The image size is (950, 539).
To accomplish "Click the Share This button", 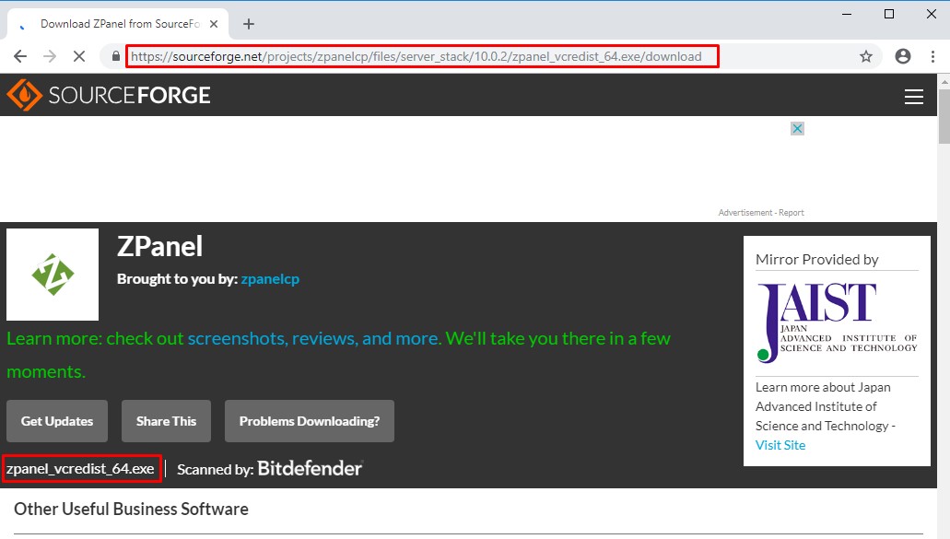I will (166, 421).
